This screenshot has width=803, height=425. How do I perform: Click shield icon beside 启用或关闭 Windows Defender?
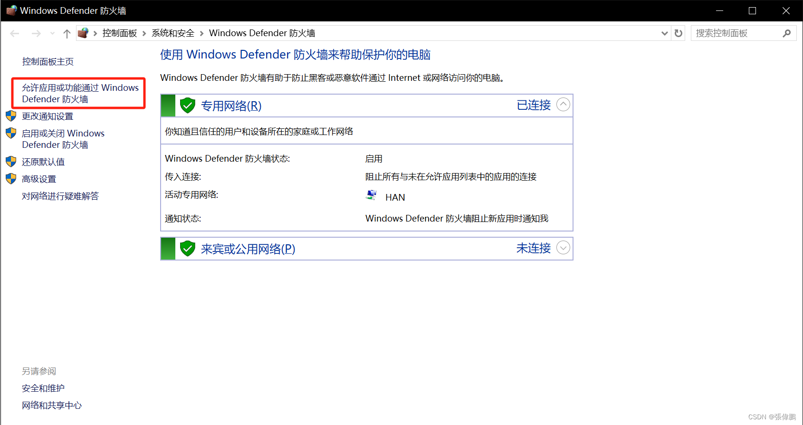[11, 133]
